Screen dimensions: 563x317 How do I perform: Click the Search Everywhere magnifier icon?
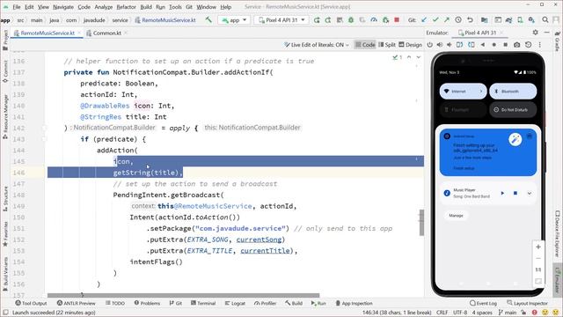click(x=545, y=20)
